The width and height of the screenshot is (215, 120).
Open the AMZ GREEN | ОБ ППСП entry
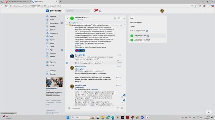pos(147,40)
